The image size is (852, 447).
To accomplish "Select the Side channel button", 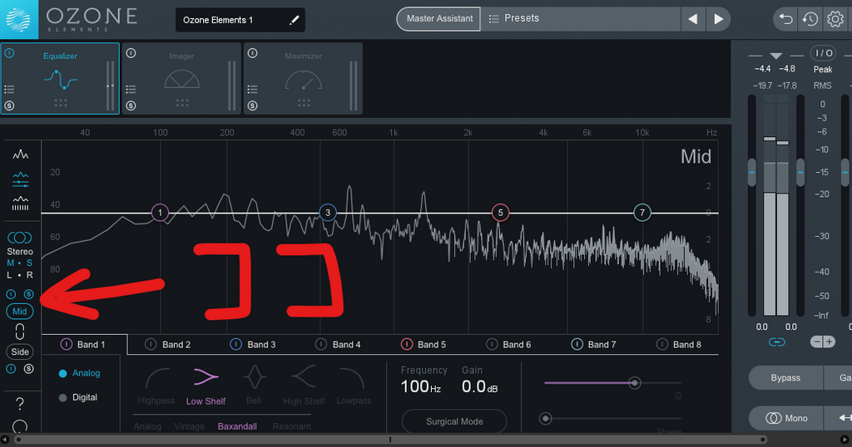I will point(20,351).
